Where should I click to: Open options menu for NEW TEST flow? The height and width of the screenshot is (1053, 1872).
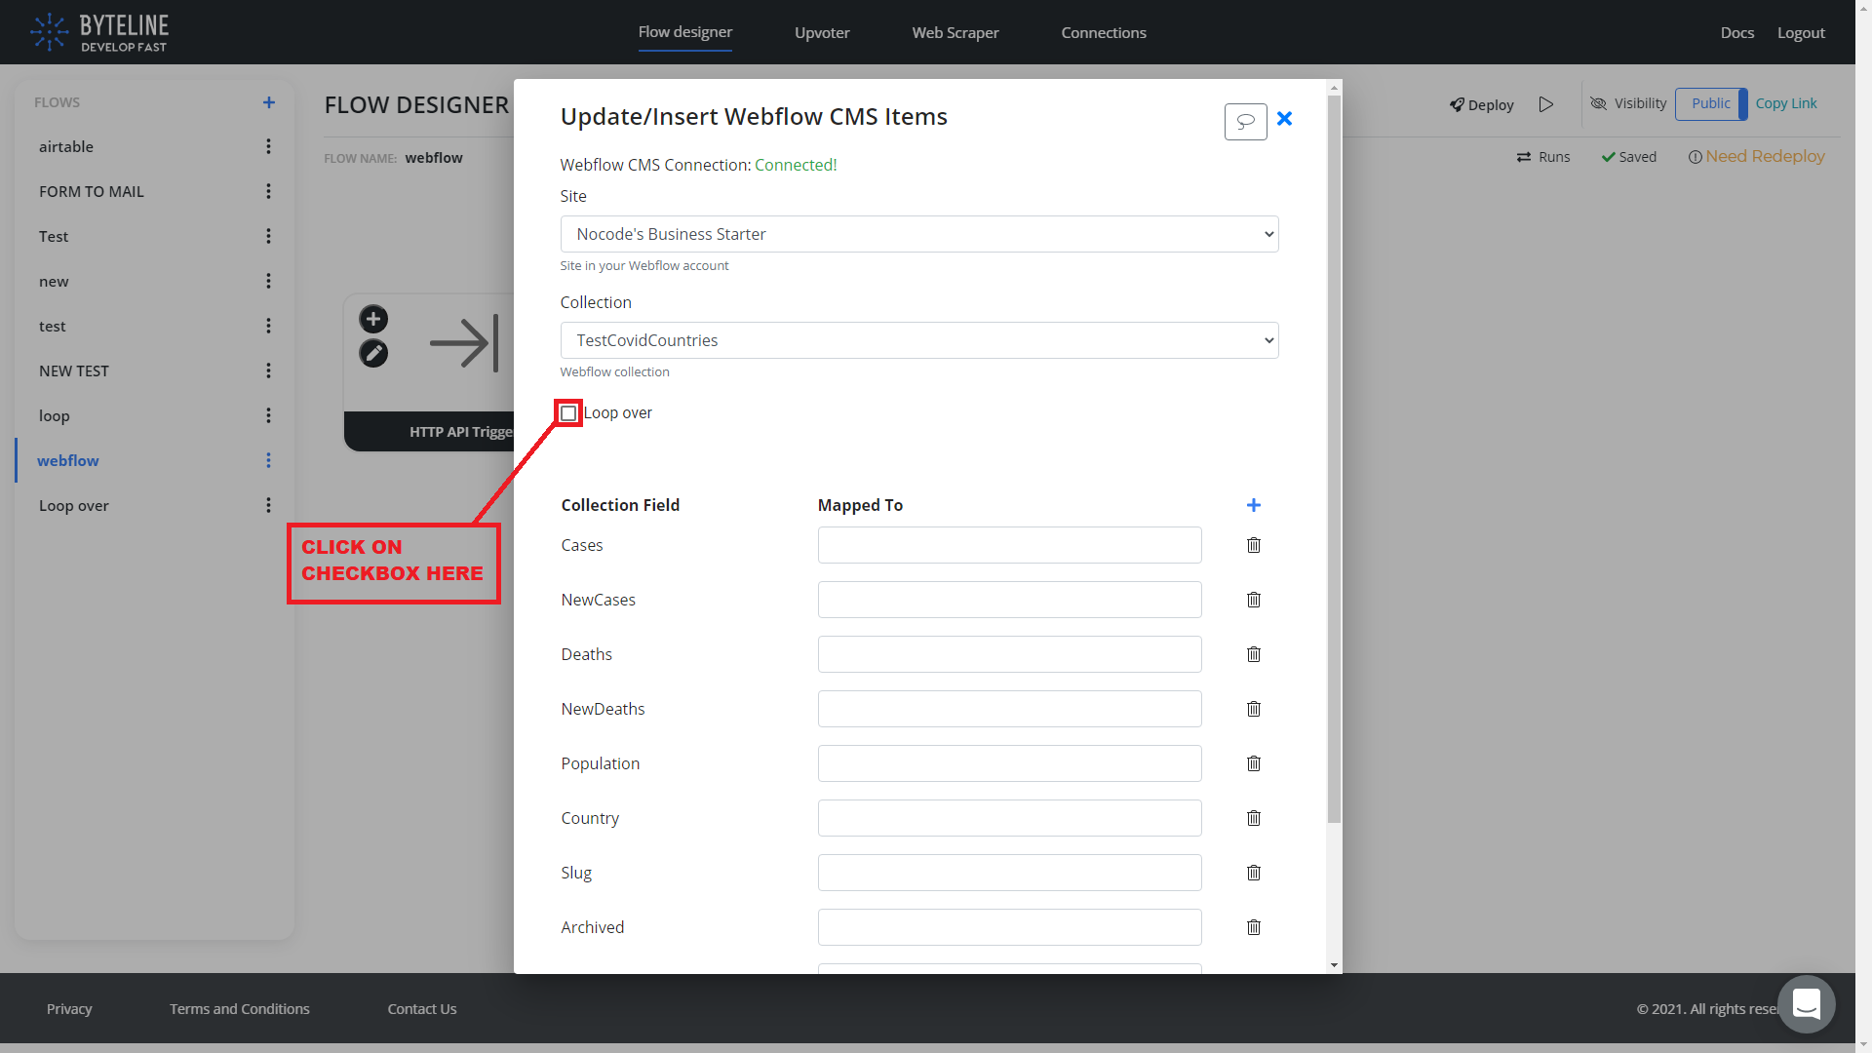pos(268,370)
